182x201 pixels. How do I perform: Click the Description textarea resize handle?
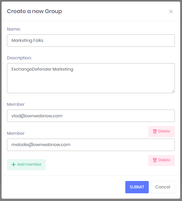pyautogui.click(x=173, y=91)
